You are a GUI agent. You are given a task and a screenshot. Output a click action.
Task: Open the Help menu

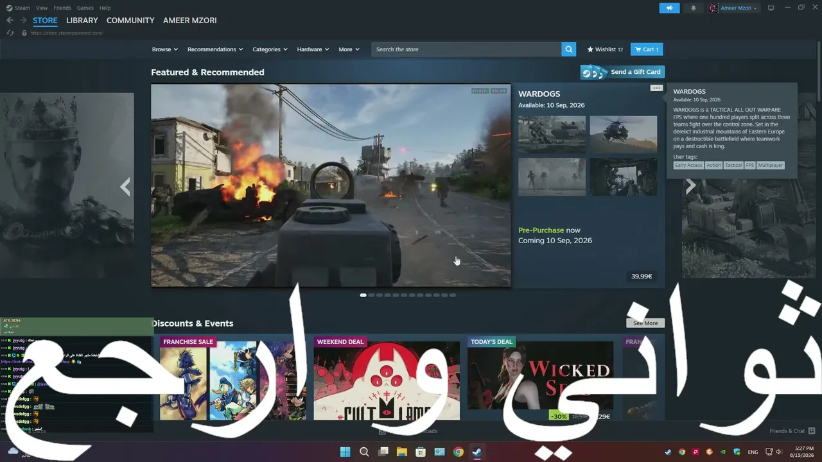[x=105, y=8]
